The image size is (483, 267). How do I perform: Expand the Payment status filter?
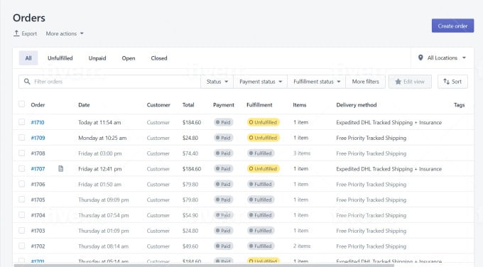point(261,82)
